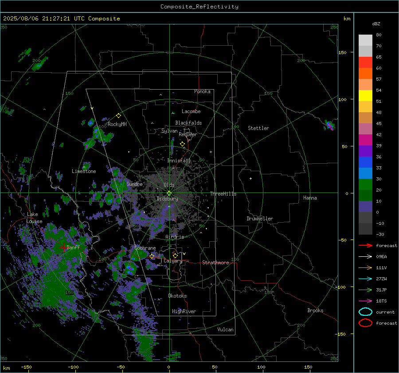Pick the blue swatch between 36 and 33 dBZ

tap(365, 162)
